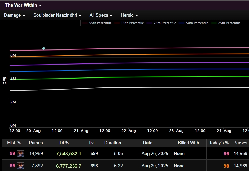The width and height of the screenshot is (249, 171).
Task: Open spec icon in the 14,969 parses row
Action: [x=20, y=154]
